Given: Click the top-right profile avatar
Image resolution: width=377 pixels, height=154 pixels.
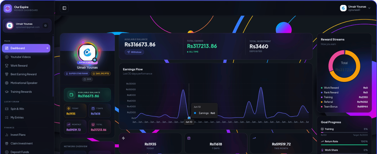Looking at the screenshot, I should click(x=343, y=8).
